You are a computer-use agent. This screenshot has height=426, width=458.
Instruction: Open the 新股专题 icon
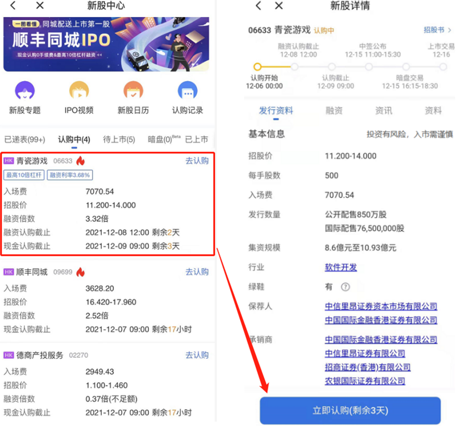tap(25, 90)
